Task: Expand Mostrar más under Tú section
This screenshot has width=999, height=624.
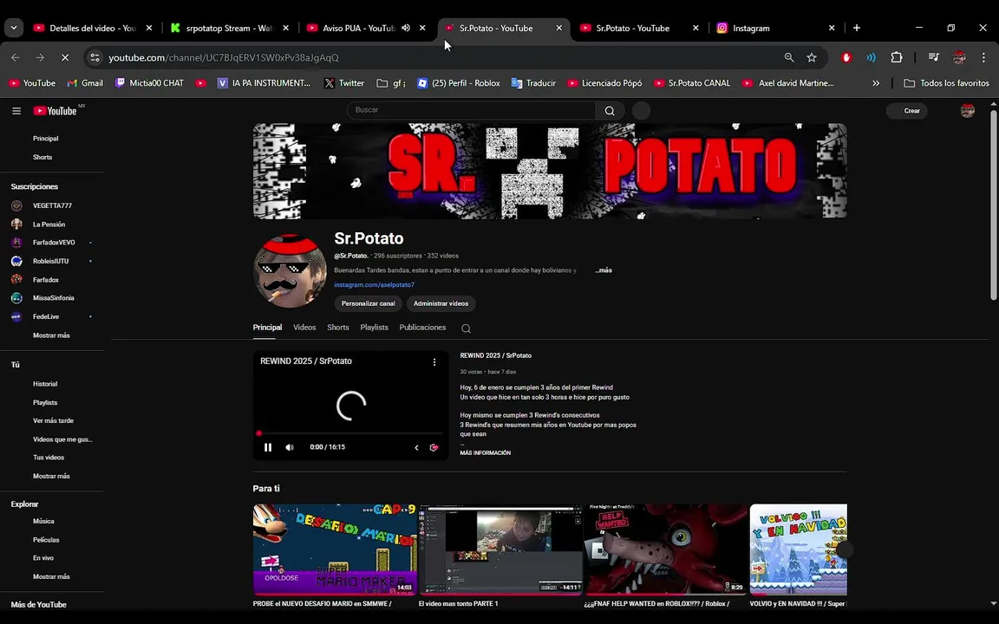Action: [52, 476]
